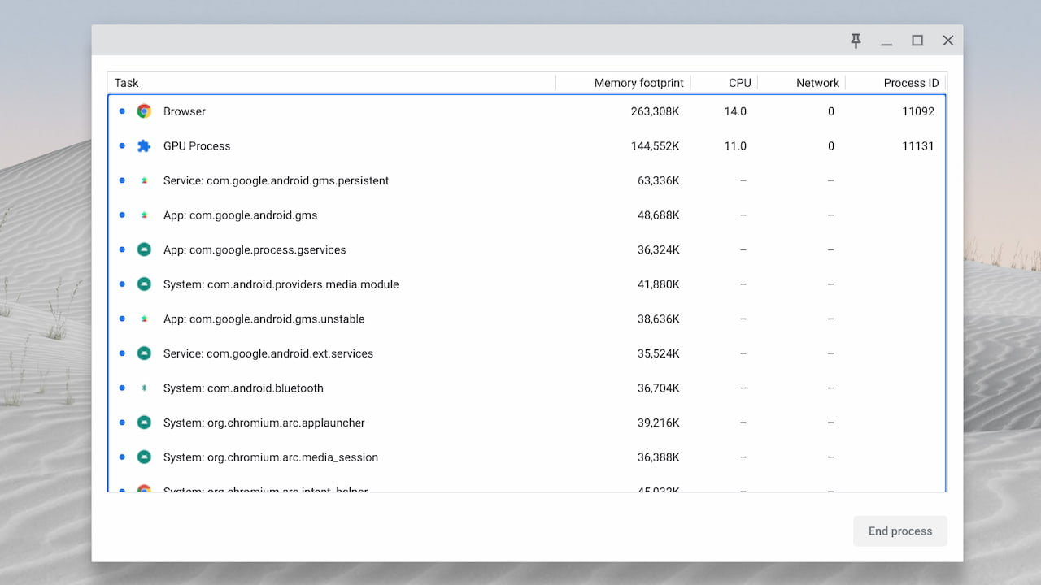Click the 36,704K memory value
Viewport: 1041px width, 585px height.
point(658,388)
